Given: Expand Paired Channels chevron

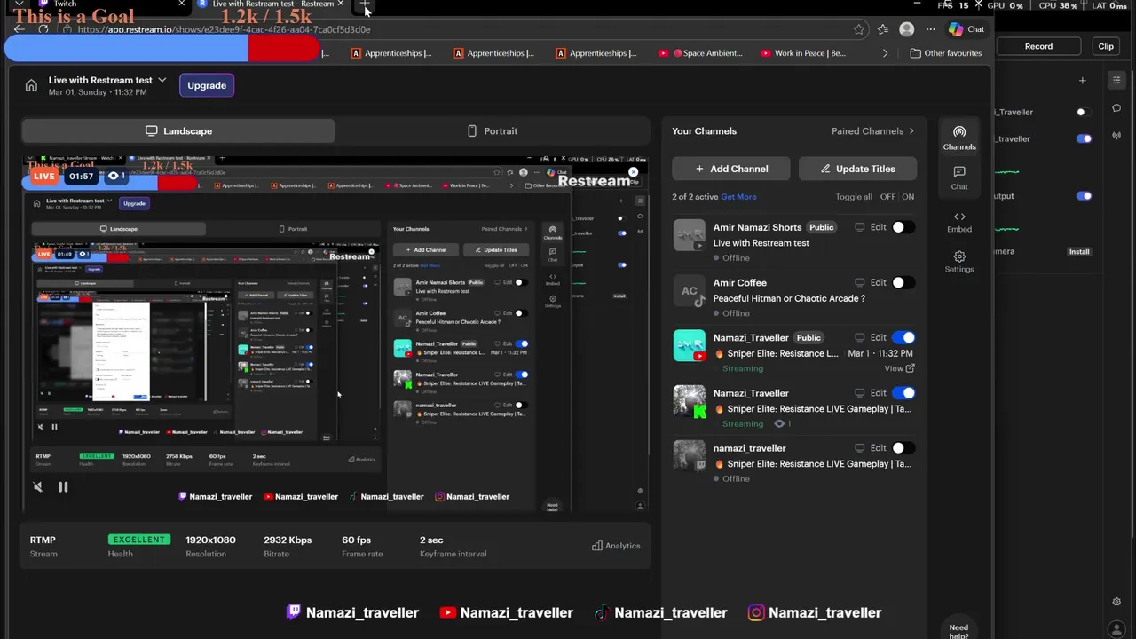Looking at the screenshot, I should (911, 131).
